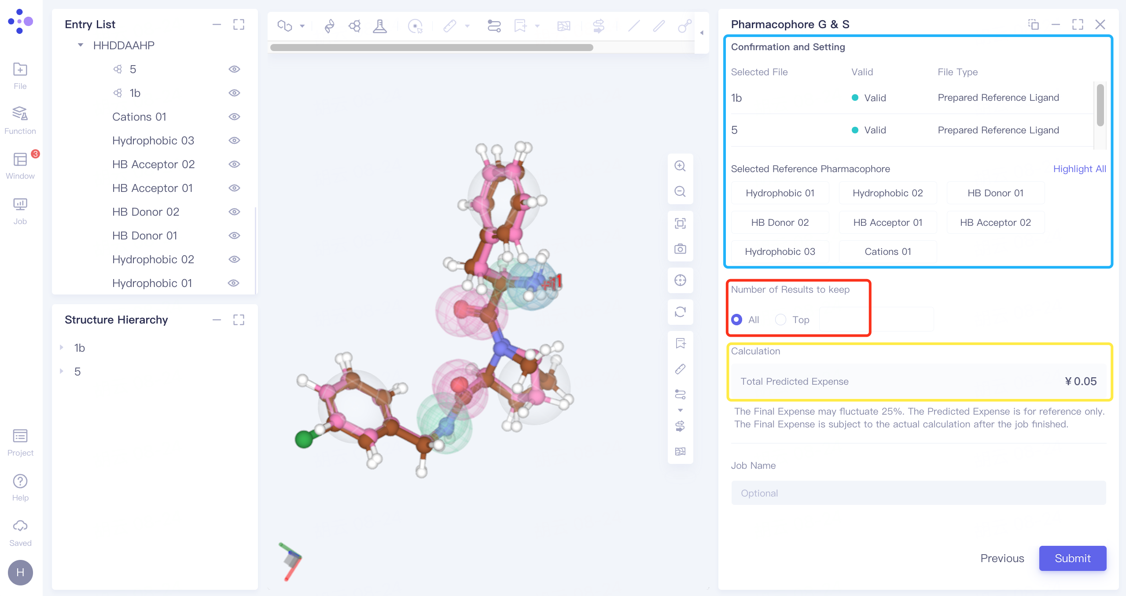
Task: Open dropdown next to ruler toolbar icon
Action: click(x=467, y=26)
